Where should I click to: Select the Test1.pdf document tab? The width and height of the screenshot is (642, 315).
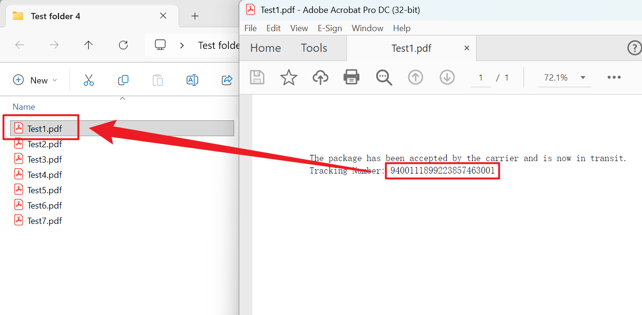point(411,48)
